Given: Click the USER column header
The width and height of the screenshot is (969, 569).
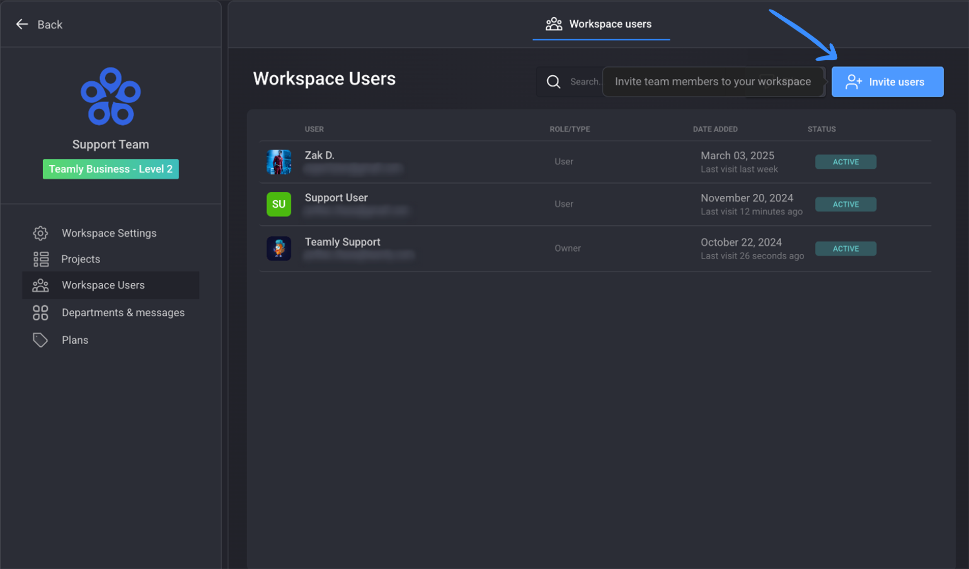Looking at the screenshot, I should click(314, 129).
